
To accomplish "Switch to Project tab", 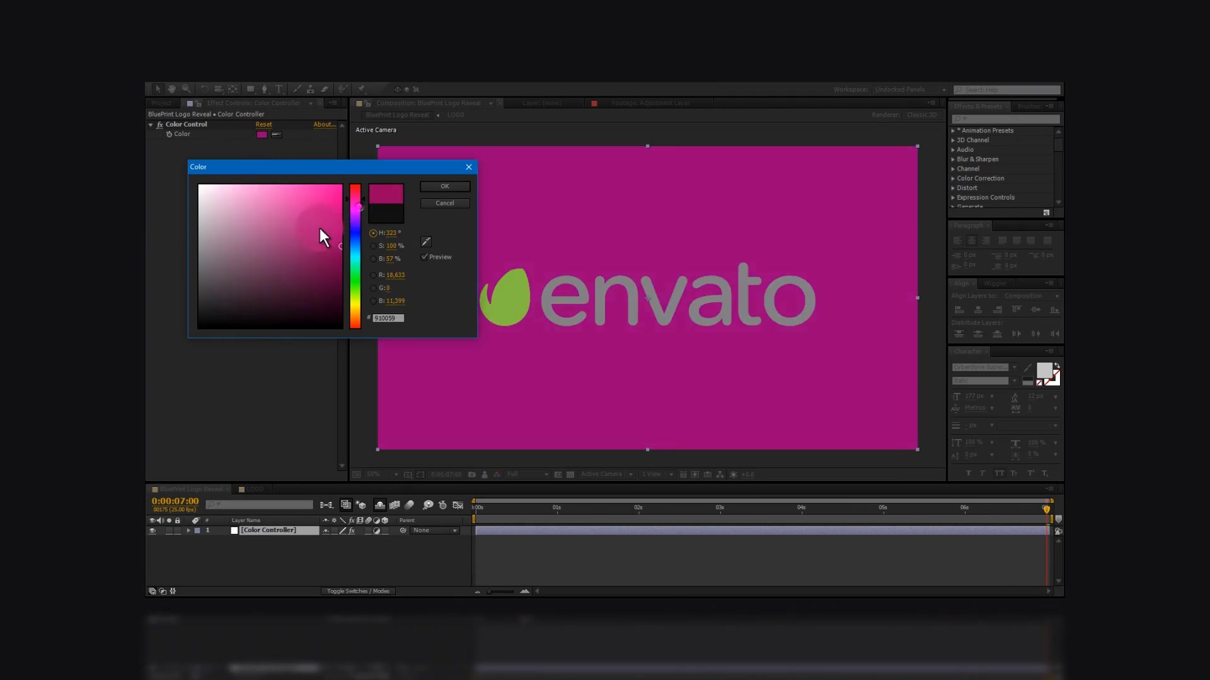I will pos(161,103).
